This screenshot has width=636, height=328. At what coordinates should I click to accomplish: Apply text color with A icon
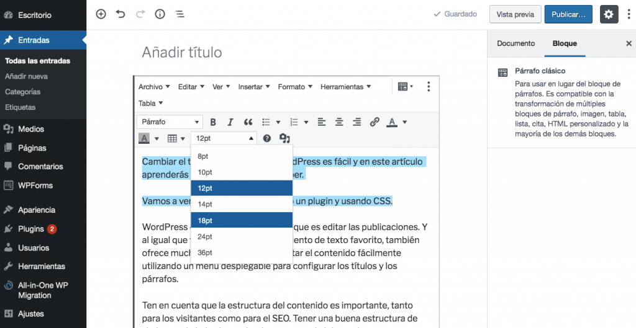tap(392, 122)
